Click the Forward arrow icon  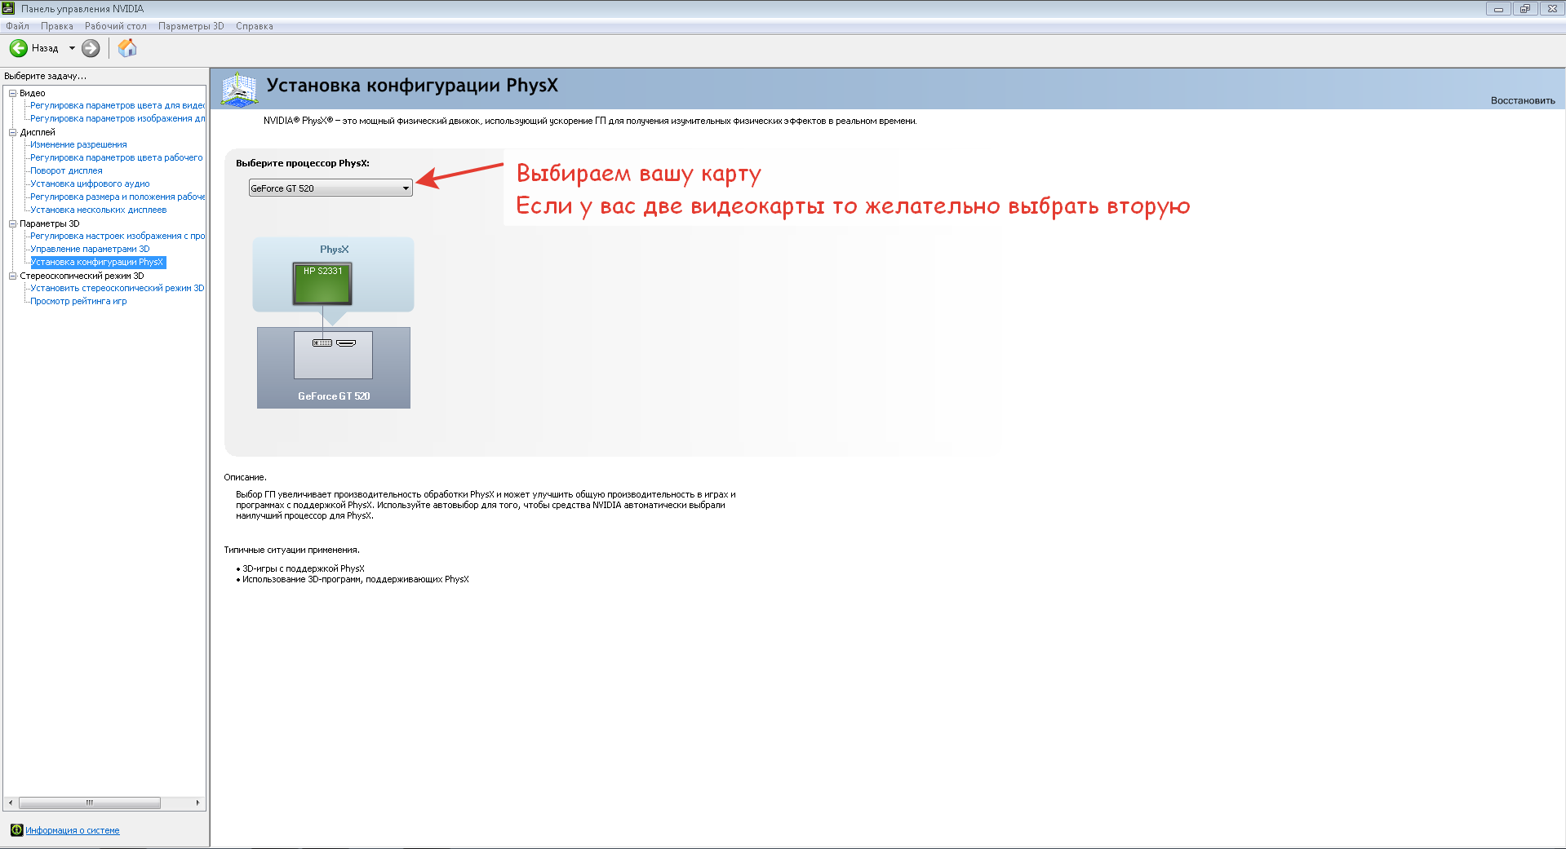coord(91,48)
